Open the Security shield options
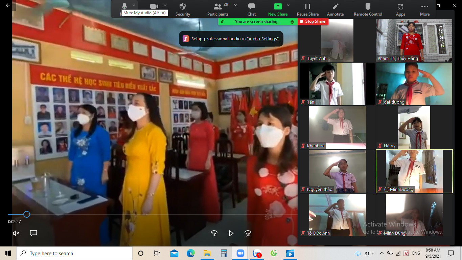The width and height of the screenshot is (462, 260). 183,9
